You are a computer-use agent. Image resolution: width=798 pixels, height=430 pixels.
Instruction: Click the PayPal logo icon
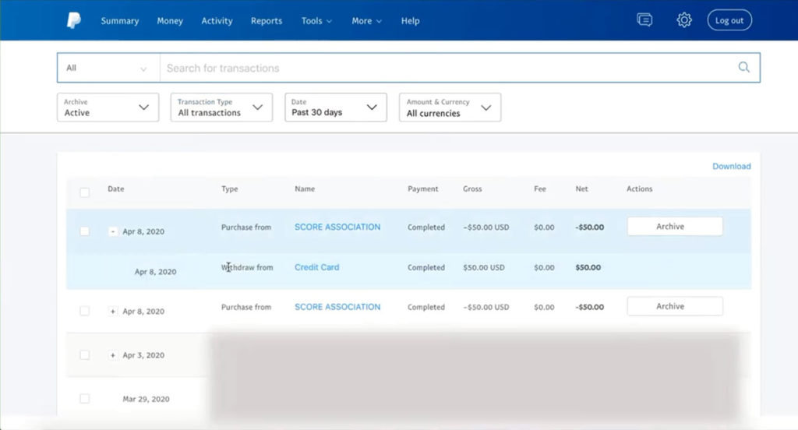tap(73, 21)
